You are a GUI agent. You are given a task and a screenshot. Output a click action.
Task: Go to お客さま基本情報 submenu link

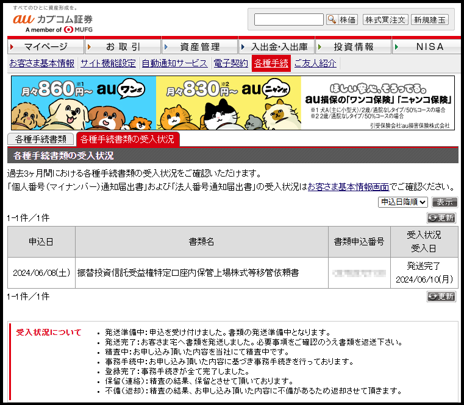point(41,63)
